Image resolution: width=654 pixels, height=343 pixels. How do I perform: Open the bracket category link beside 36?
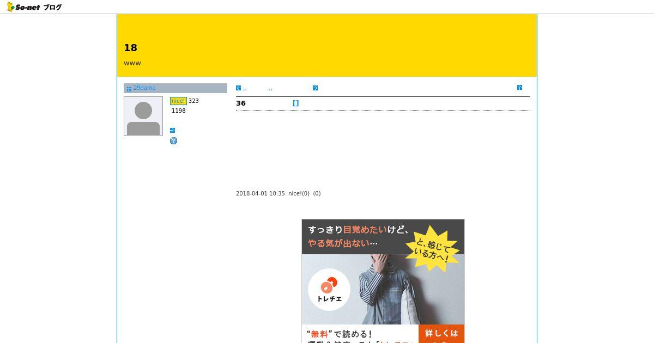click(x=296, y=103)
